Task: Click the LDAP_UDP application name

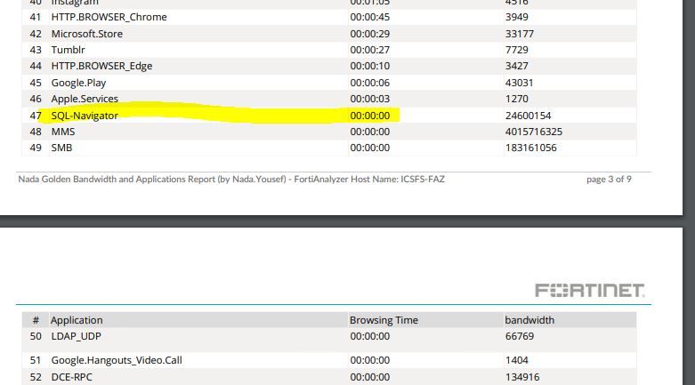Action: 77,336
